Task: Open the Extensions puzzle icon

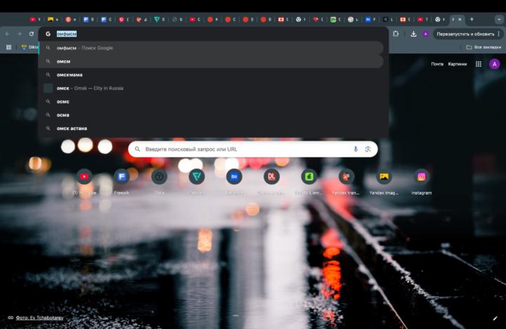Action: point(396,34)
